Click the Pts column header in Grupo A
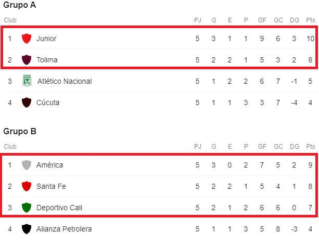 coord(311,20)
